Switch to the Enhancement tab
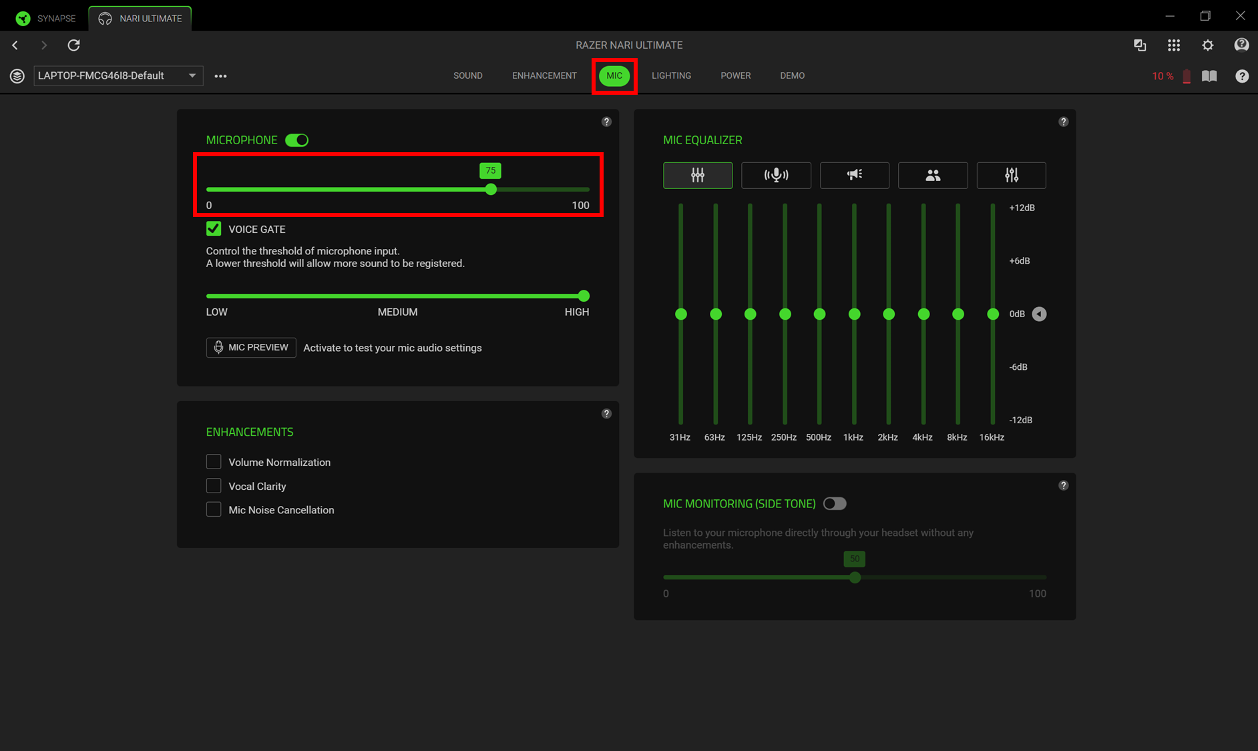This screenshot has width=1258, height=751. point(544,76)
